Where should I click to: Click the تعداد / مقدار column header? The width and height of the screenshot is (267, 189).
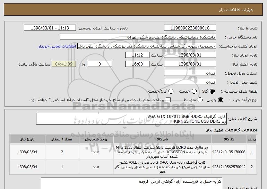point(62,139)
